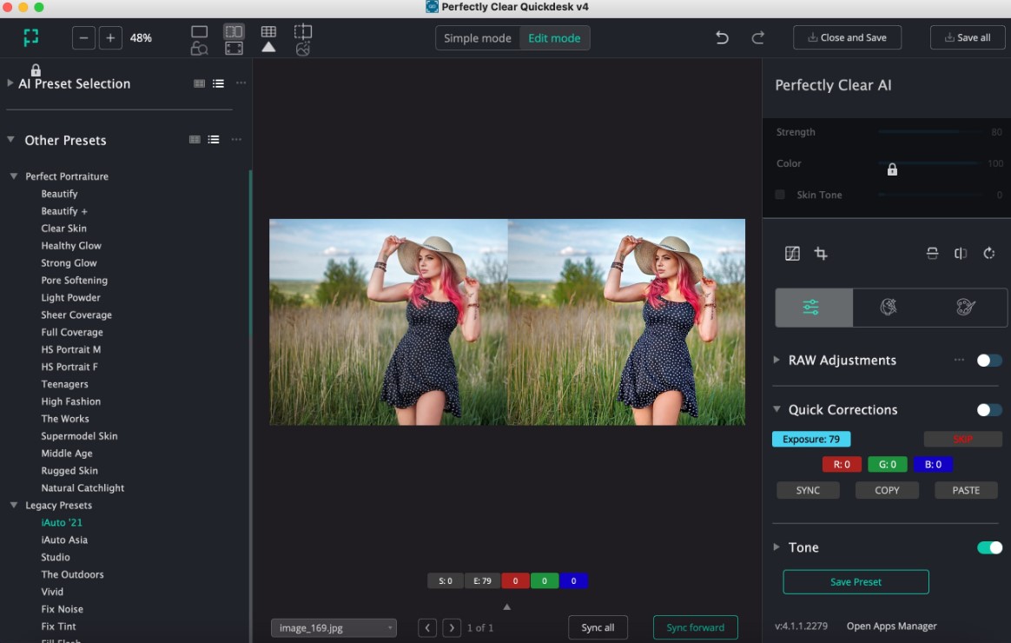Open the adjustments sliders tab
The image size is (1011, 643).
814,308
